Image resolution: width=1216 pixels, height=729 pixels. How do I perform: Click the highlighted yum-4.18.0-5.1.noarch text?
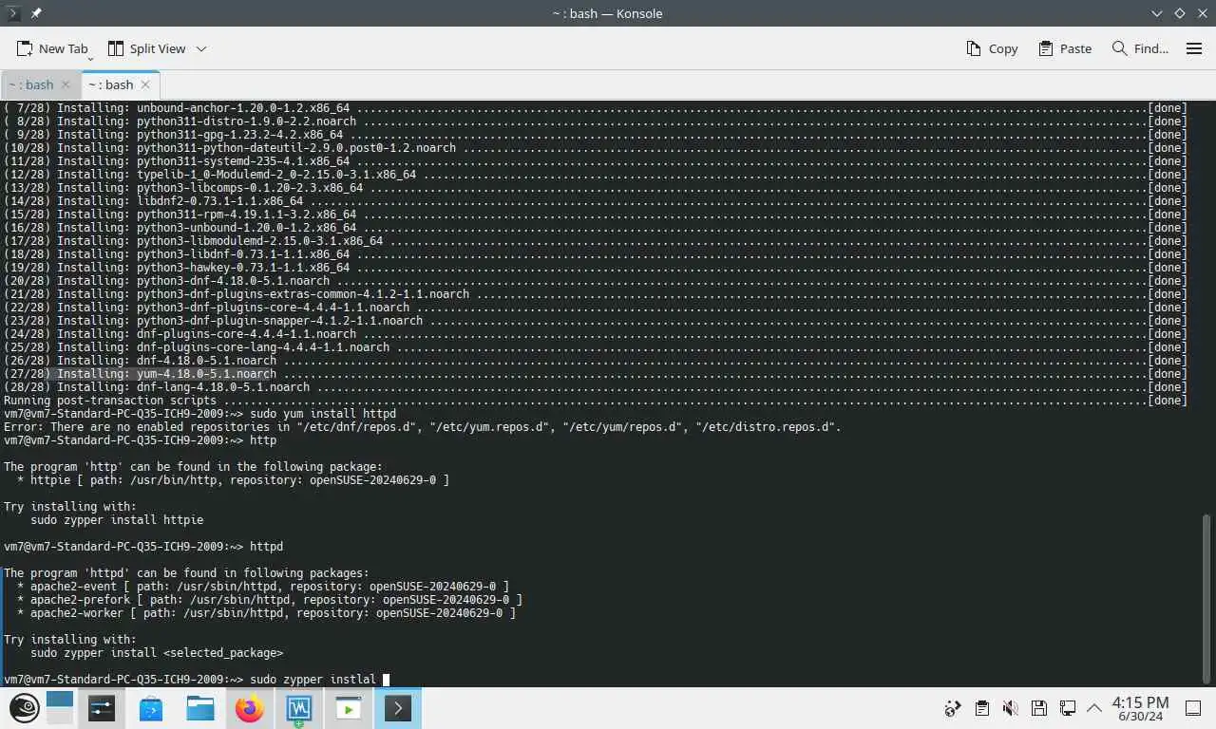[206, 374]
